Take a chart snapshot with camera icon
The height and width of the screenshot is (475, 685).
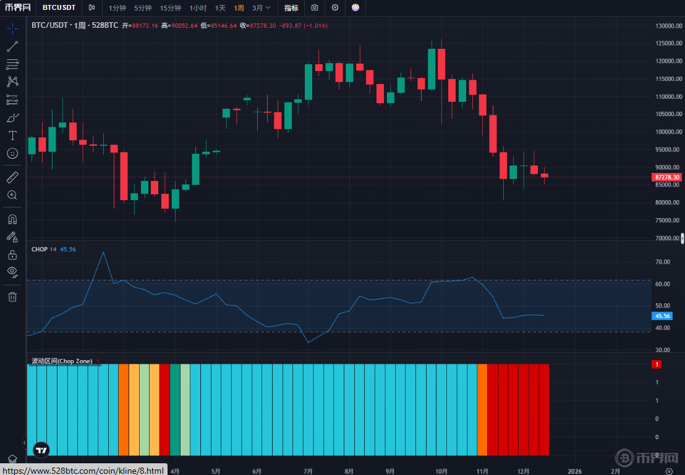(315, 8)
